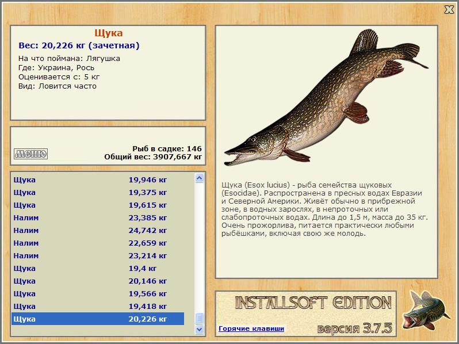Click the Вес: 20,226 кг (зачетная) text
Screen dimensions: 459x344
79,45
